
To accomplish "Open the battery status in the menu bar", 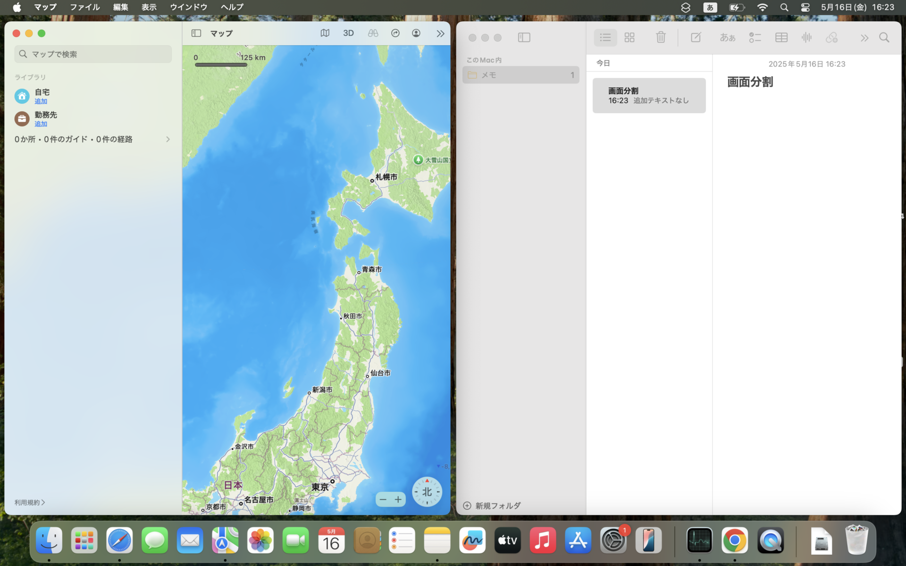I will point(737,7).
